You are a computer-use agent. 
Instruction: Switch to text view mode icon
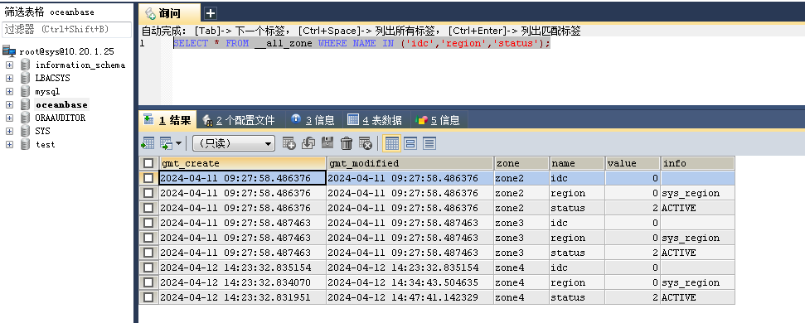429,143
